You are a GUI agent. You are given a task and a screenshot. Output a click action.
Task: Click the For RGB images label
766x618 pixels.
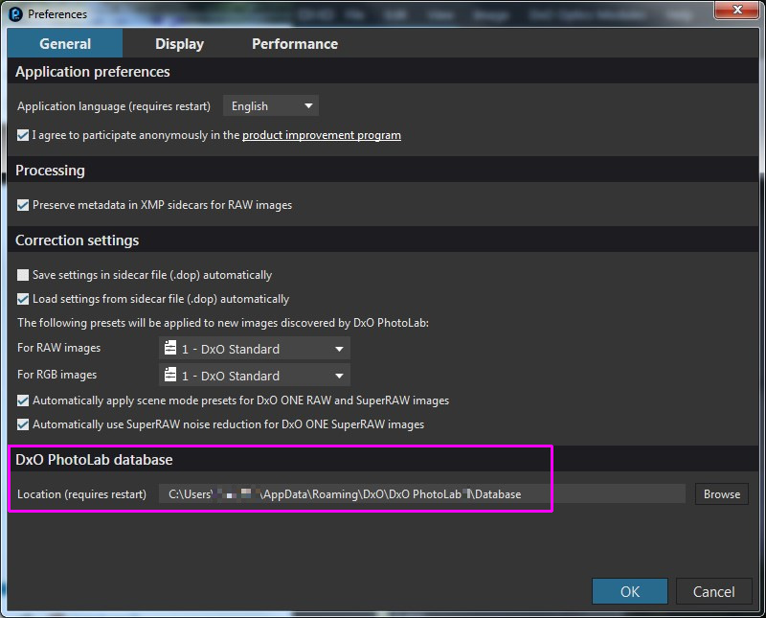click(x=56, y=375)
